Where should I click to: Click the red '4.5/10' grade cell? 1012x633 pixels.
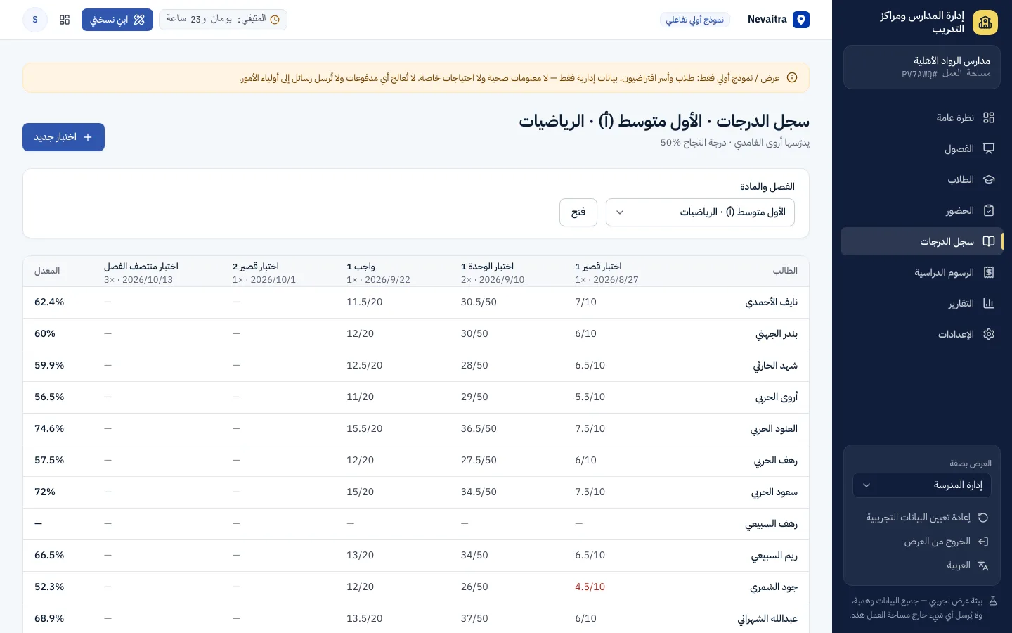(x=590, y=587)
